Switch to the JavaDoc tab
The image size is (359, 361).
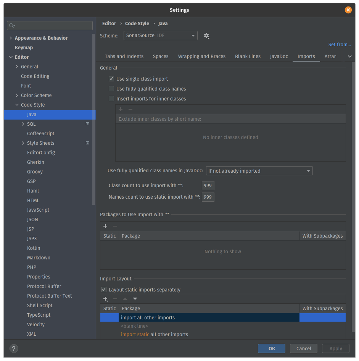279,57
